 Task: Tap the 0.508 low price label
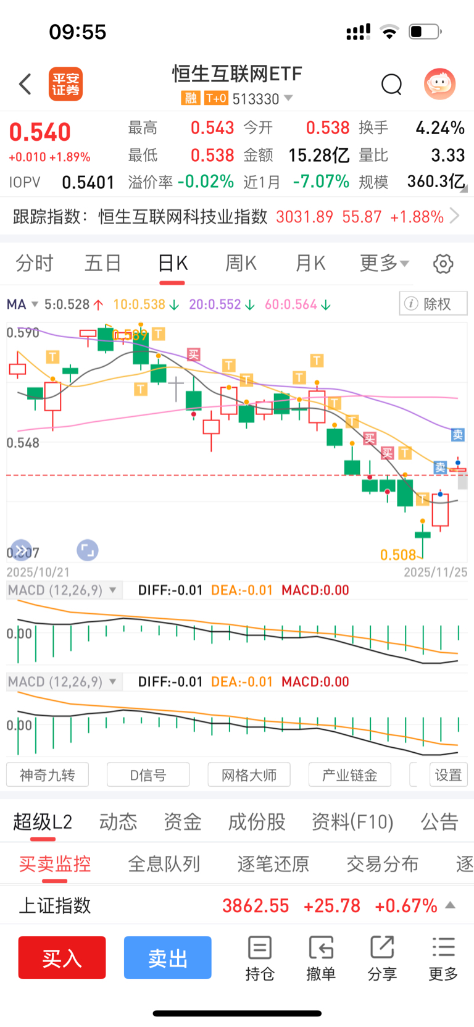point(398,555)
